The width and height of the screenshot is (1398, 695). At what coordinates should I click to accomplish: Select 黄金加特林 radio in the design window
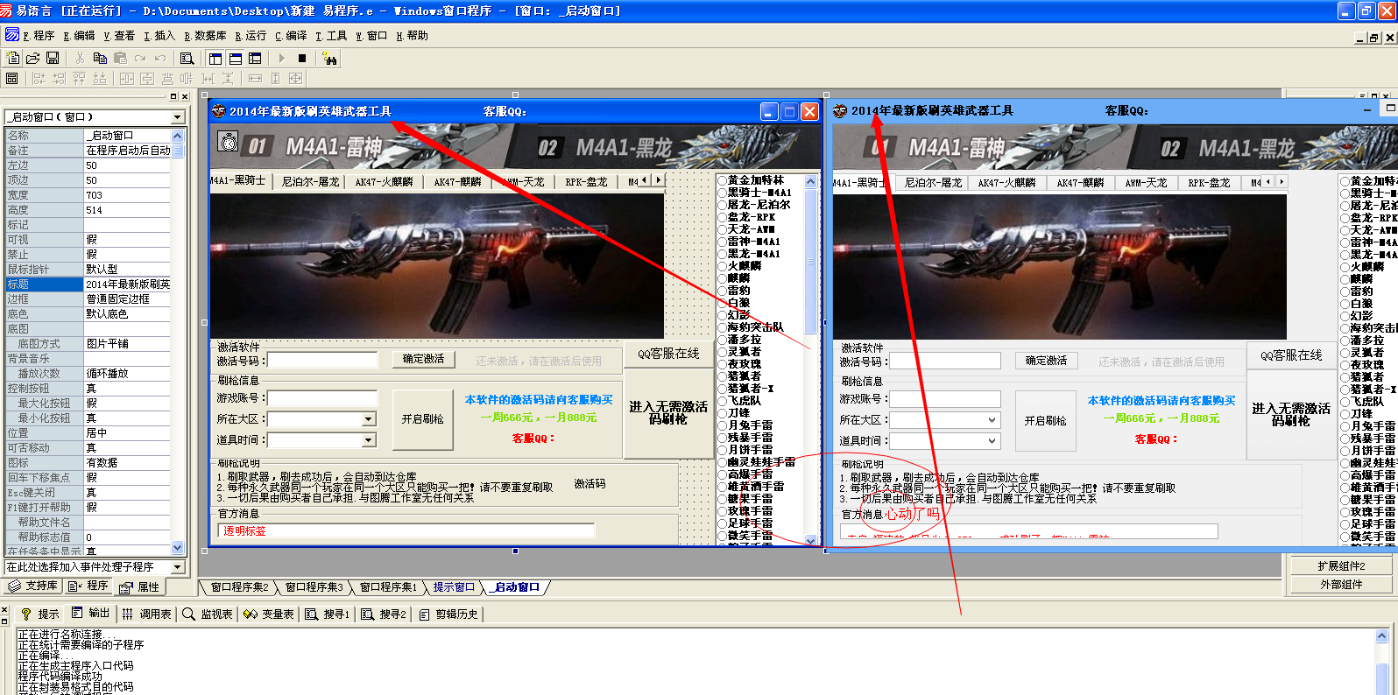(723, 180)
